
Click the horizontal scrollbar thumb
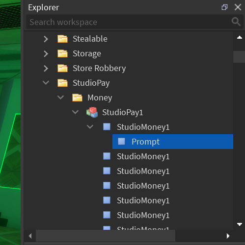pyautogui.click(x=106, y=236)
